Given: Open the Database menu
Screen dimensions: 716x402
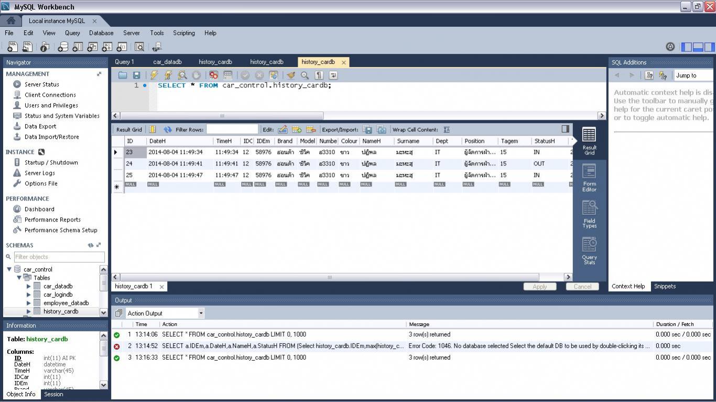Looking at the screenshot, I should [x=101, y=33].
